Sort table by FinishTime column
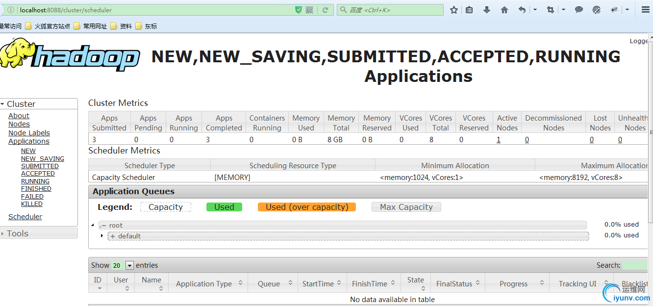Screen dimensions: 653x306 click(374, 283)
